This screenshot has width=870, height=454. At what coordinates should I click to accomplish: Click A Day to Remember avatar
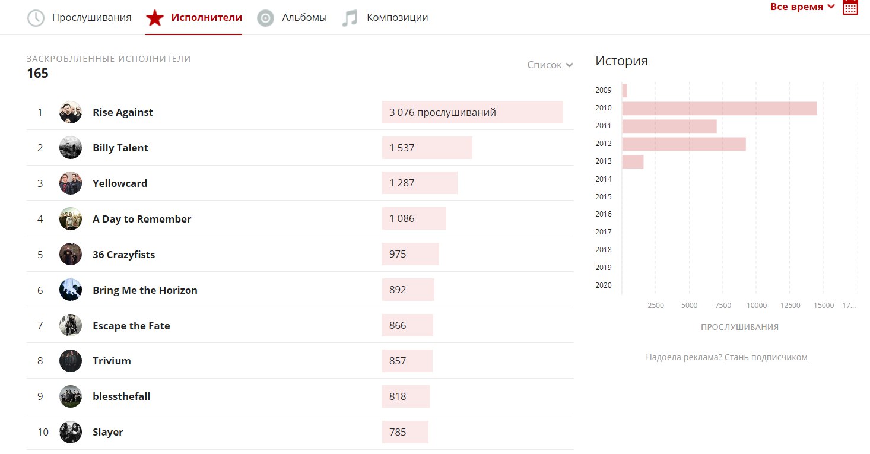(x=71, y=219)
